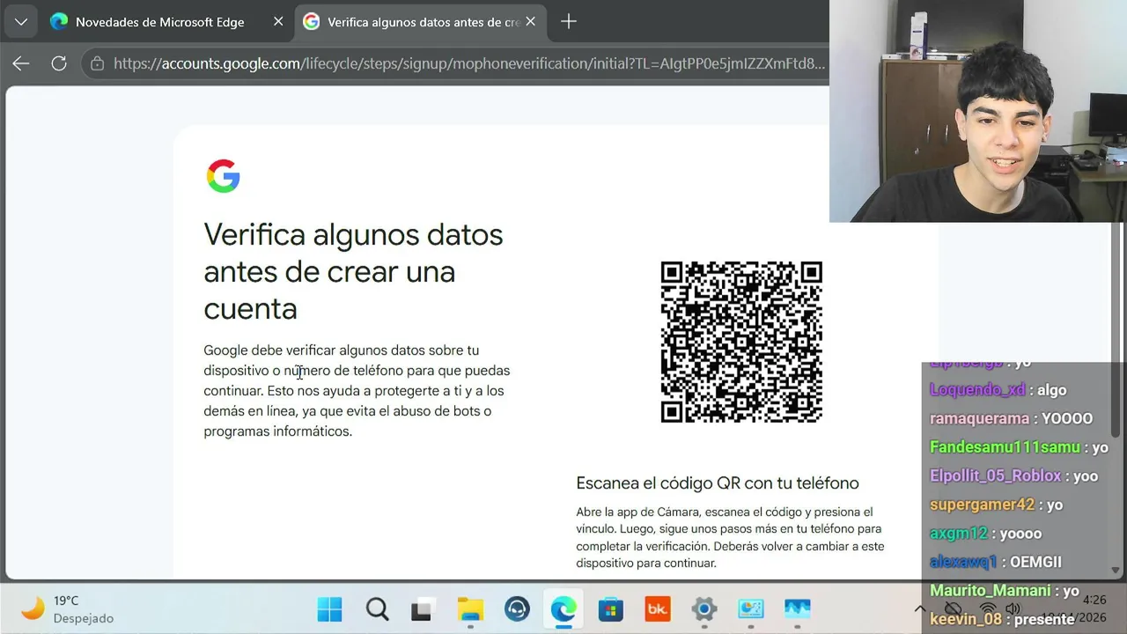Click the 'Verifica algunos datos' heading
The image size is (1127, 634).
[x=353, y=271]
